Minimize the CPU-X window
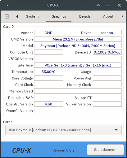This screenshot has height=158, width=127. [x=109, y=6]
